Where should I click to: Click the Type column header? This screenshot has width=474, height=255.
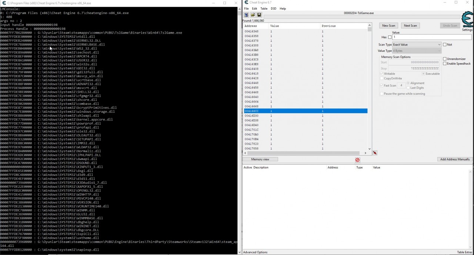point(359,167)
